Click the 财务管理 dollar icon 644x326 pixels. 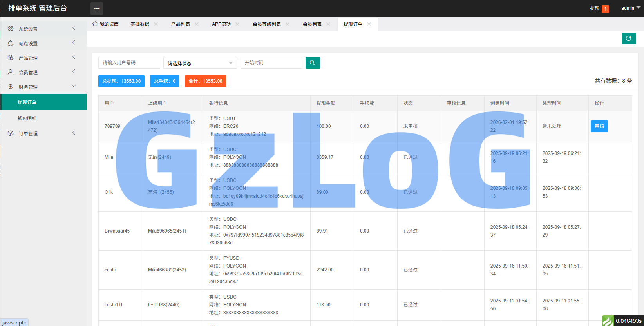(11, 87)
